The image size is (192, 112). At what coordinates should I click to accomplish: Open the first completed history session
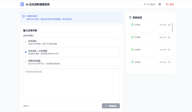click(151, 27)
